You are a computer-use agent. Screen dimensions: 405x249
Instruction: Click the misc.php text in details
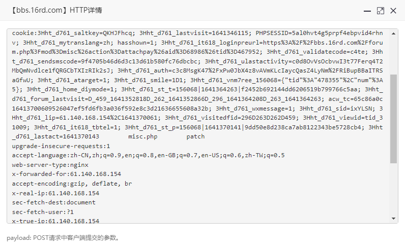pos(143,136)
